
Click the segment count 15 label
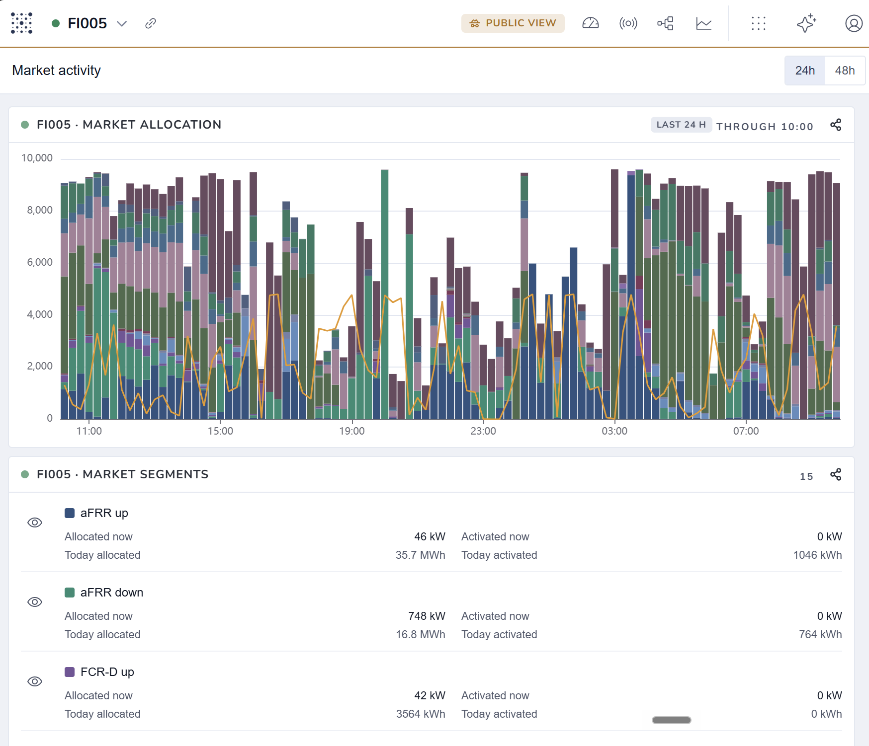coord(806,476)
